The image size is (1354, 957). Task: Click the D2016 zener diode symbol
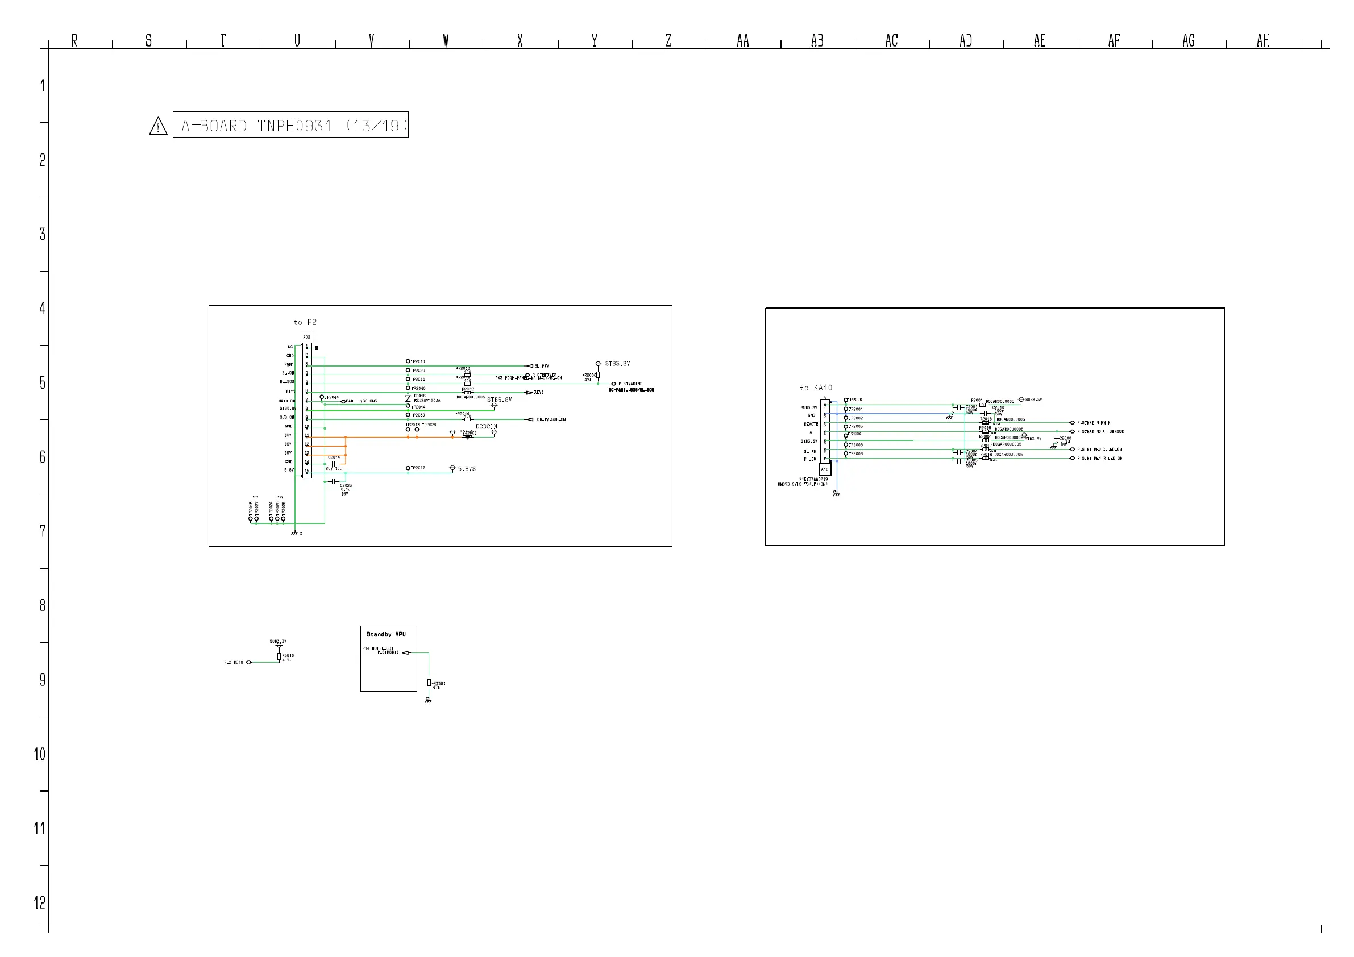[x=408, y=399]
